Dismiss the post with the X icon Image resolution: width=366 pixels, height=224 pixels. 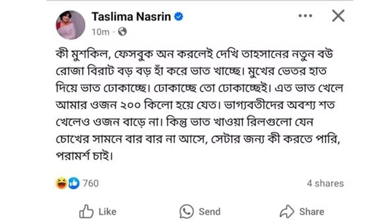[x=338, y=16]
